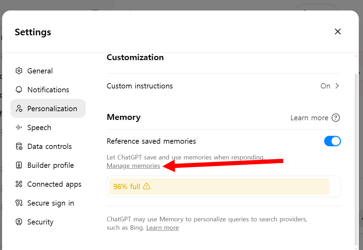Expand Custom instructions chevron arrow
The height and width of the screenshot is (250, 363).
point(337,86)
